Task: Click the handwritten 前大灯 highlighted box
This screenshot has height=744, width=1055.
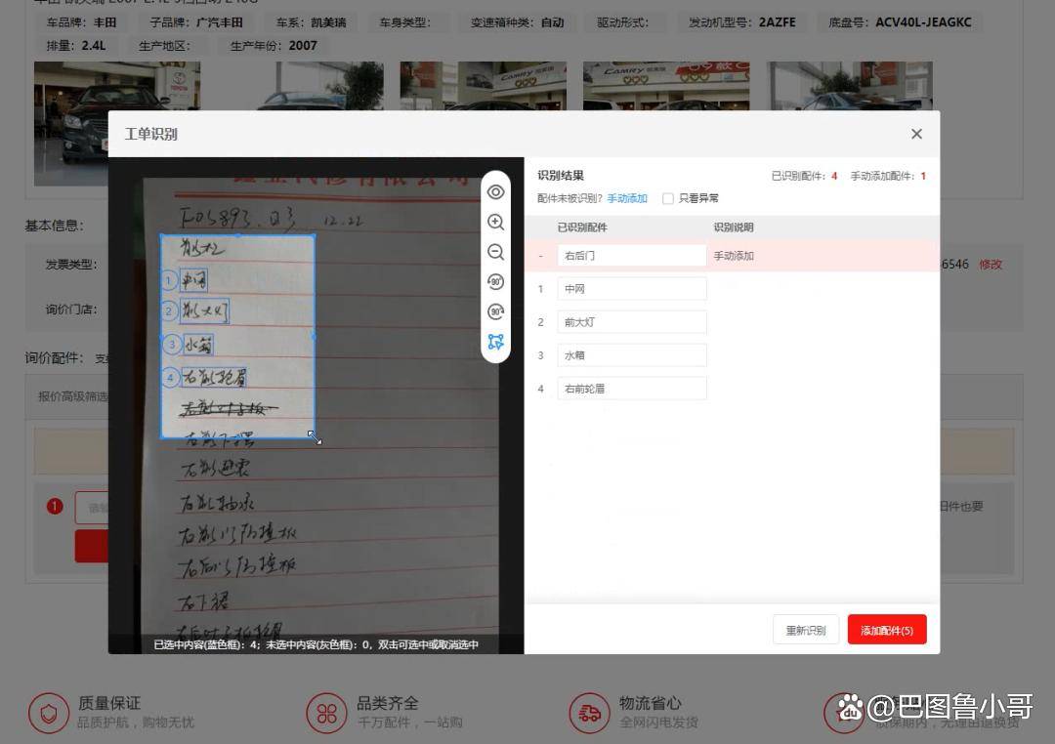Action: (204, 311)
